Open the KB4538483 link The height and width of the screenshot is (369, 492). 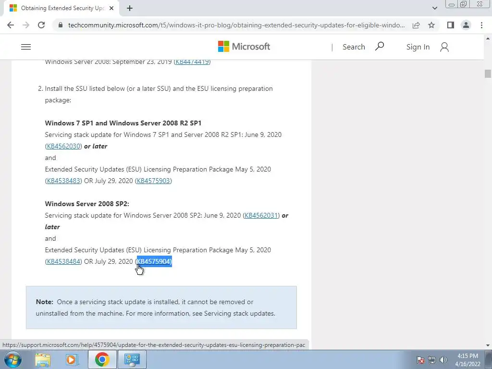coord(63,181)
